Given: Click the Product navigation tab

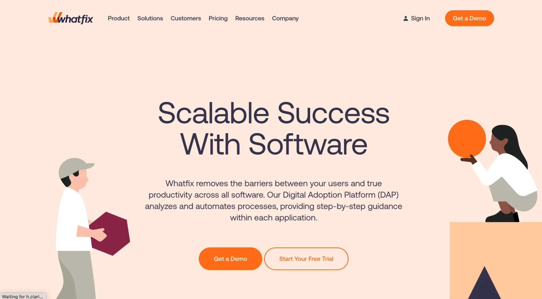Looking at the screenshot, I should [118, 18].
